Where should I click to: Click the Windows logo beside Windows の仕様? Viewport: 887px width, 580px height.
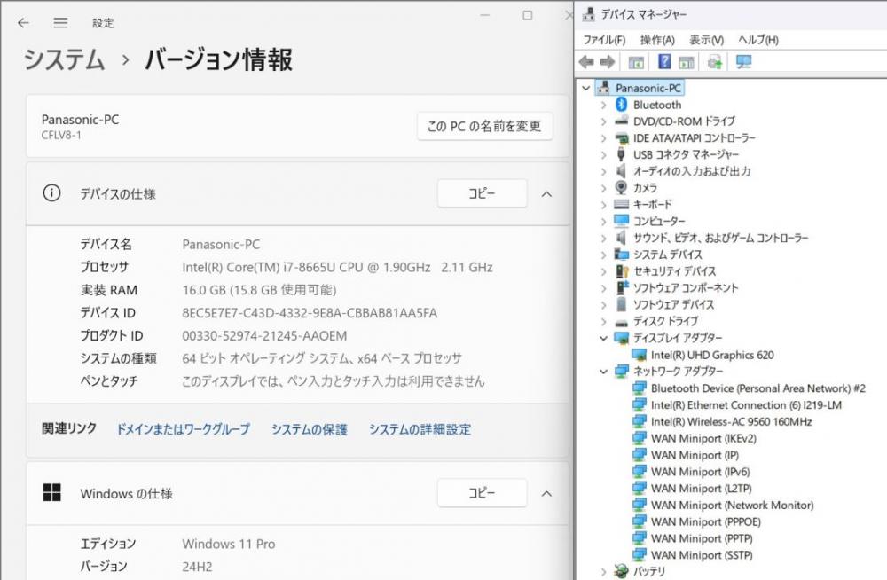click(51, 492)
